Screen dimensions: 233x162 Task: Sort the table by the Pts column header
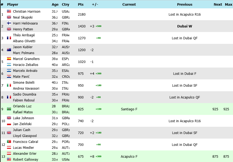(x=81, y=5)
